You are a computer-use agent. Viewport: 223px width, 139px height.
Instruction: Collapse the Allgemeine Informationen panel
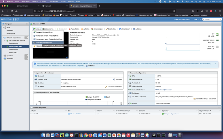click(34, 73)
